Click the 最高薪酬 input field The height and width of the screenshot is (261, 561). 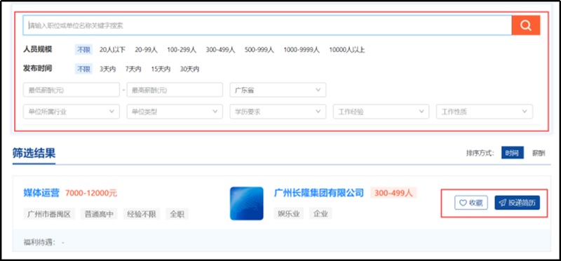[x=175, y=90]
